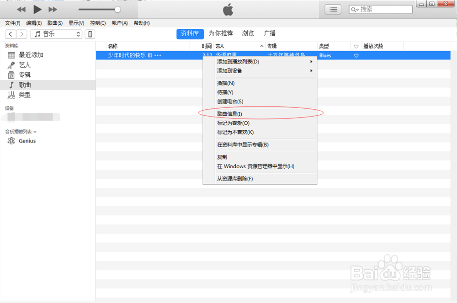Click the rewind previous track button
Screen dimensions: 457x303
(x=21, y=10)
